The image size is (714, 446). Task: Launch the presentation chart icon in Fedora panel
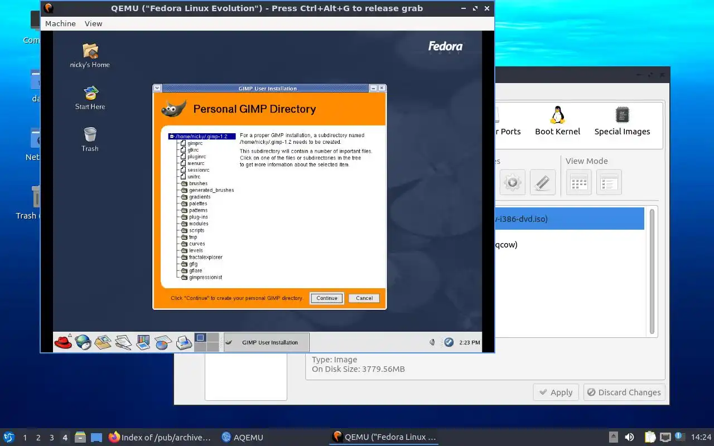coord(143,342)
